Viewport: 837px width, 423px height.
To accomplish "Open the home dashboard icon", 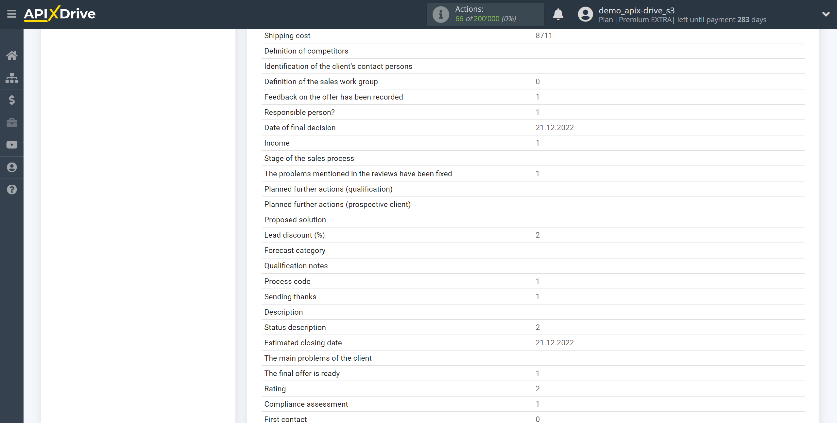I will (12, 56).
